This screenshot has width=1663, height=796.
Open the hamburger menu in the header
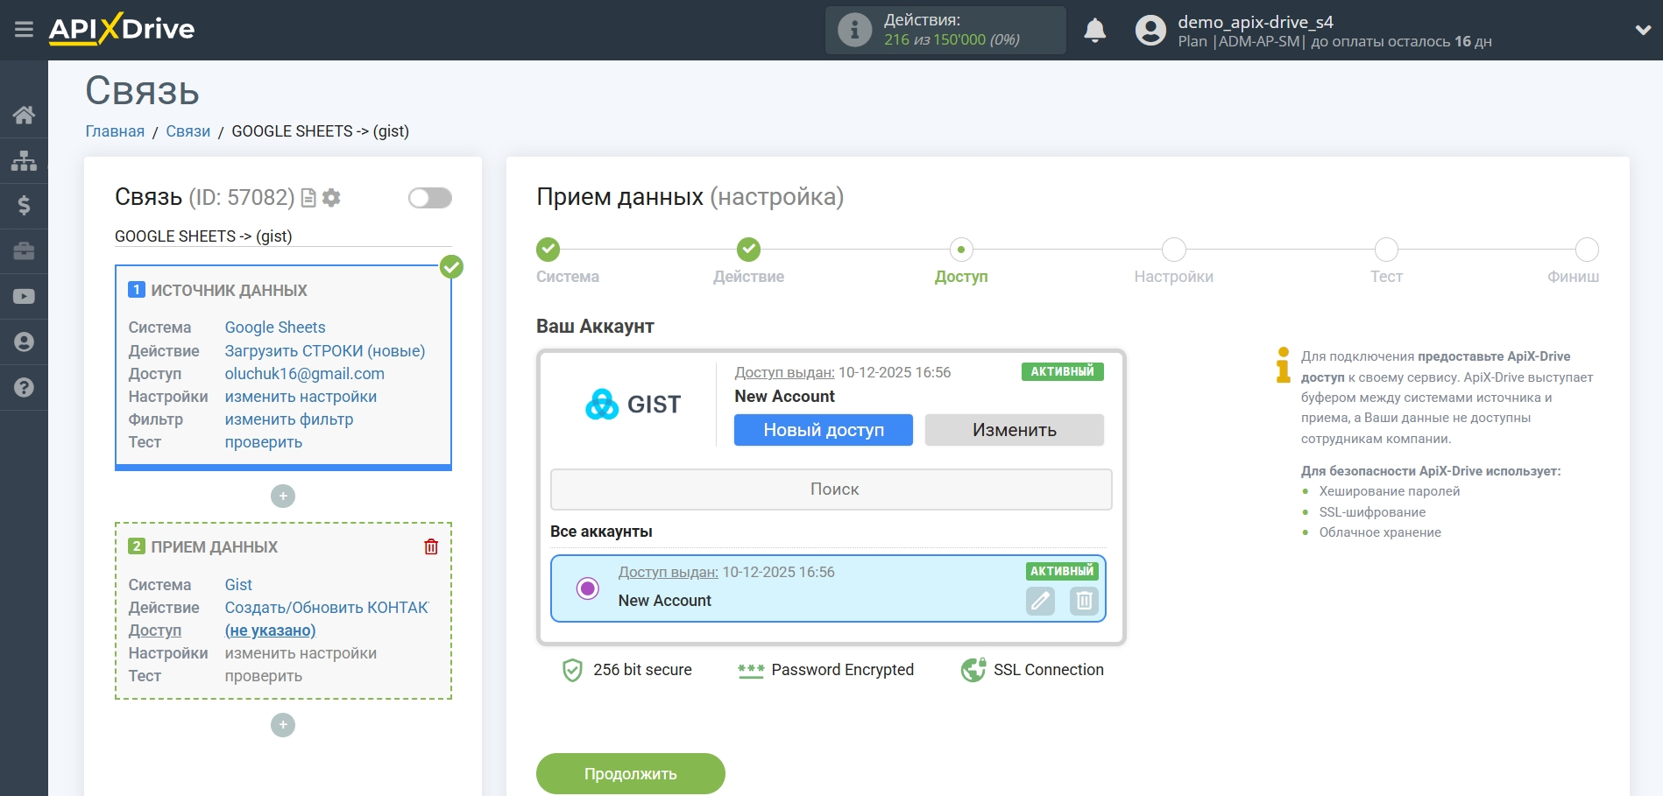24,30
